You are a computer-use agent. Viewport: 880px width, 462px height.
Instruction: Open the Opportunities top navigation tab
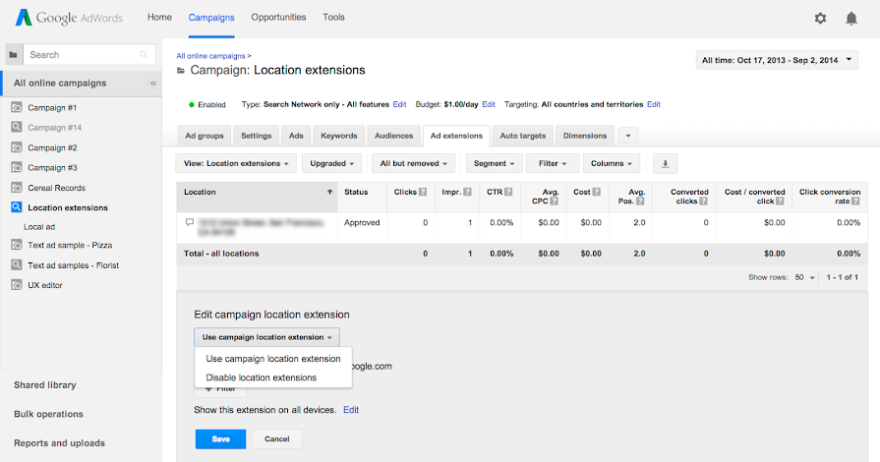pos(278,18)
